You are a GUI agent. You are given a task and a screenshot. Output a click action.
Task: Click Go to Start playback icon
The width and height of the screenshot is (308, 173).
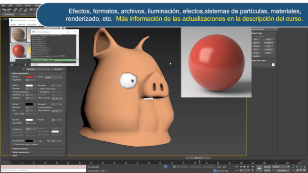(237, 167)
